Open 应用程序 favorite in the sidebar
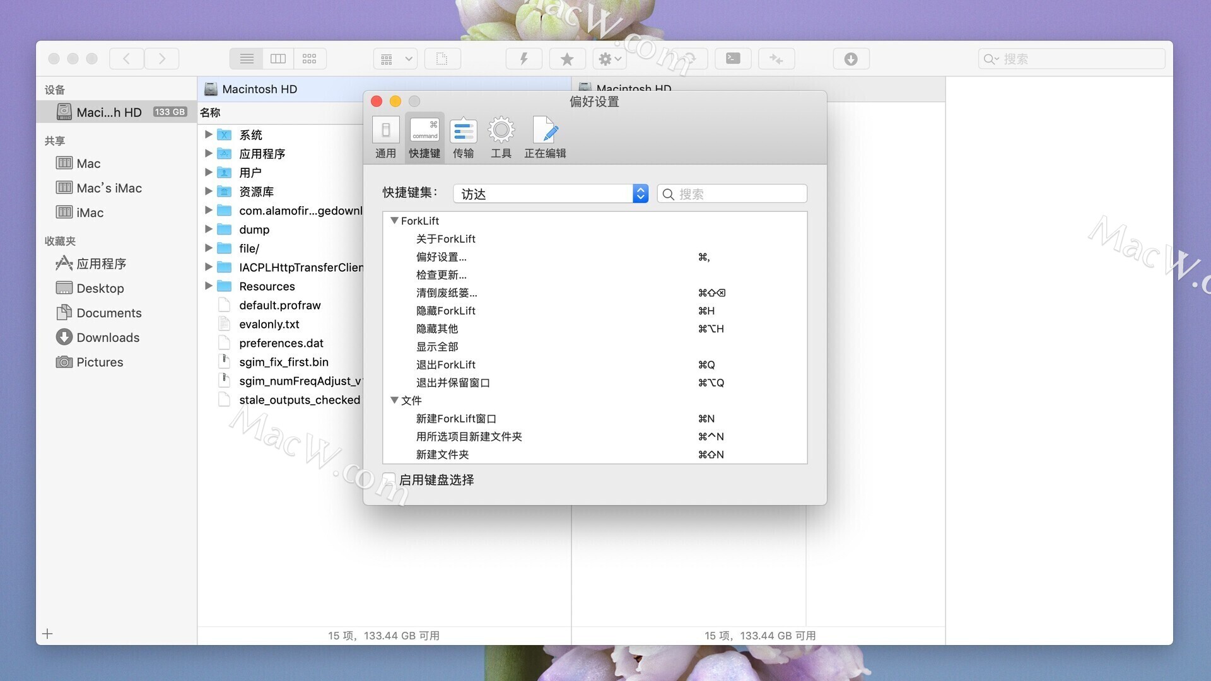The image size is (1211, 681). (x=117, y=264)
